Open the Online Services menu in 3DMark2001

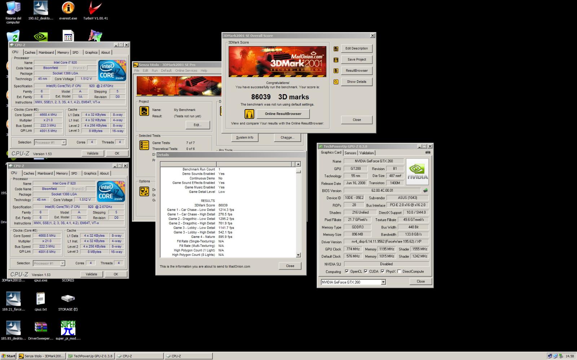pyautogui.click(x=186, y=71)
